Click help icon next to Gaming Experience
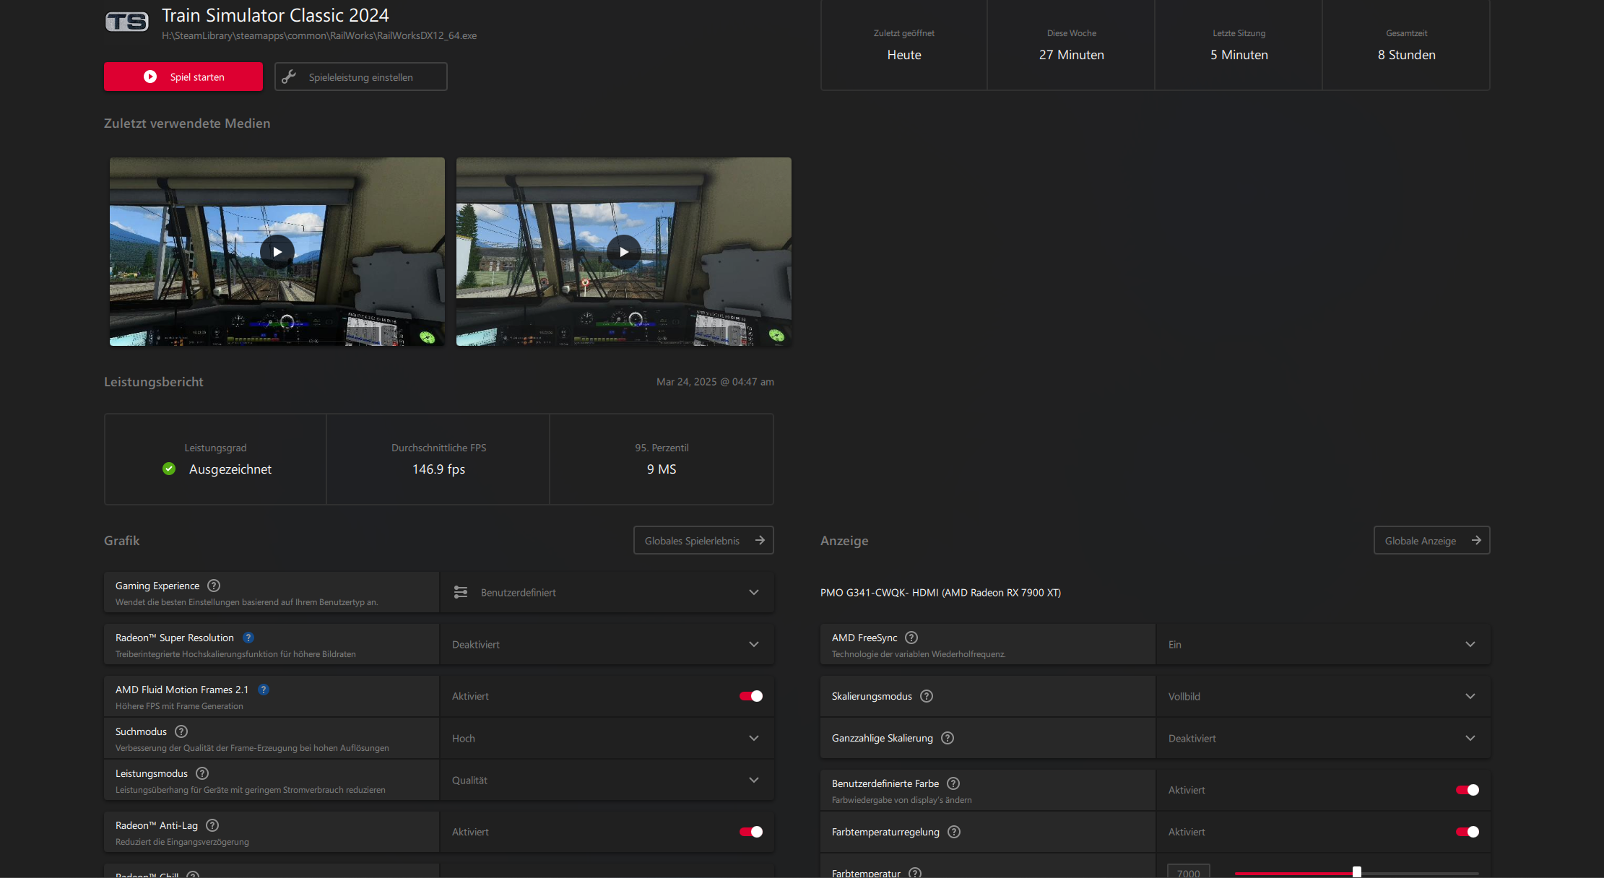Image resolution: width=1604 pixels, height=878 pixels. pos(214,586)
